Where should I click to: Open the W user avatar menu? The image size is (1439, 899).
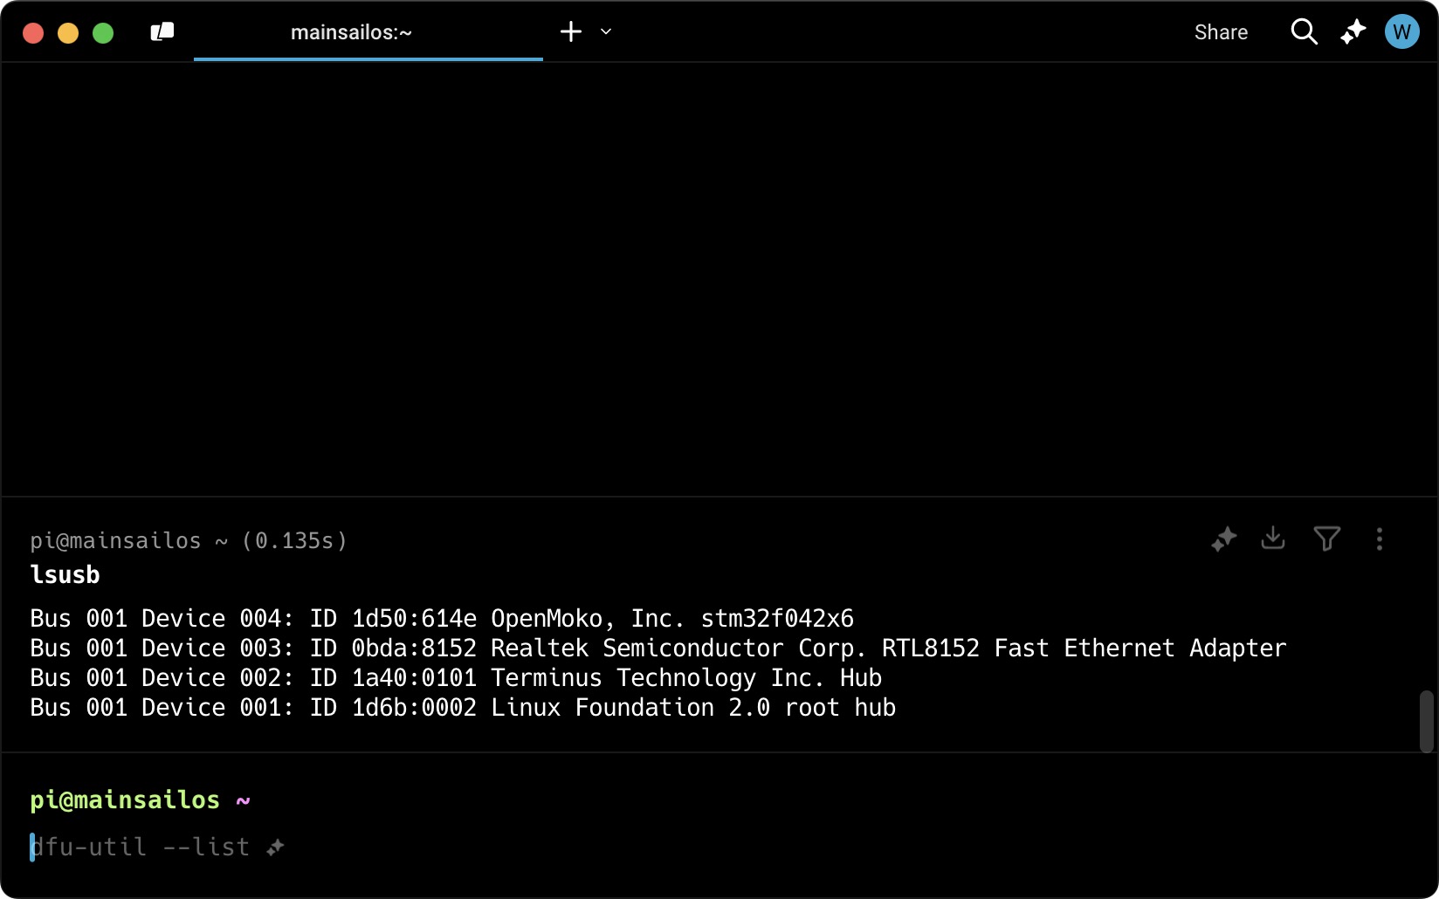[1402, 32]
